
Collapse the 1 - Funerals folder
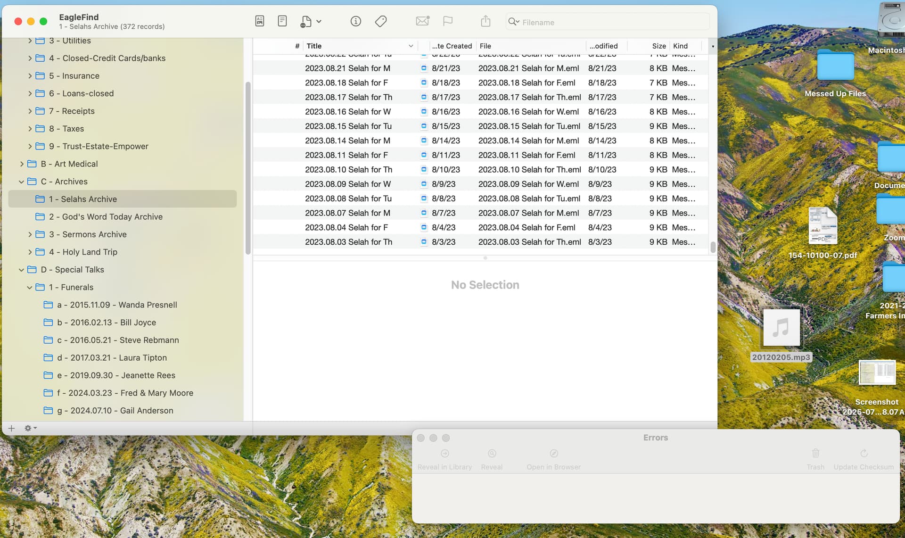point(30,287)
